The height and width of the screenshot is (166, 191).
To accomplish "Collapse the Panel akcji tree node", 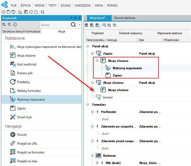I will 88,46.
